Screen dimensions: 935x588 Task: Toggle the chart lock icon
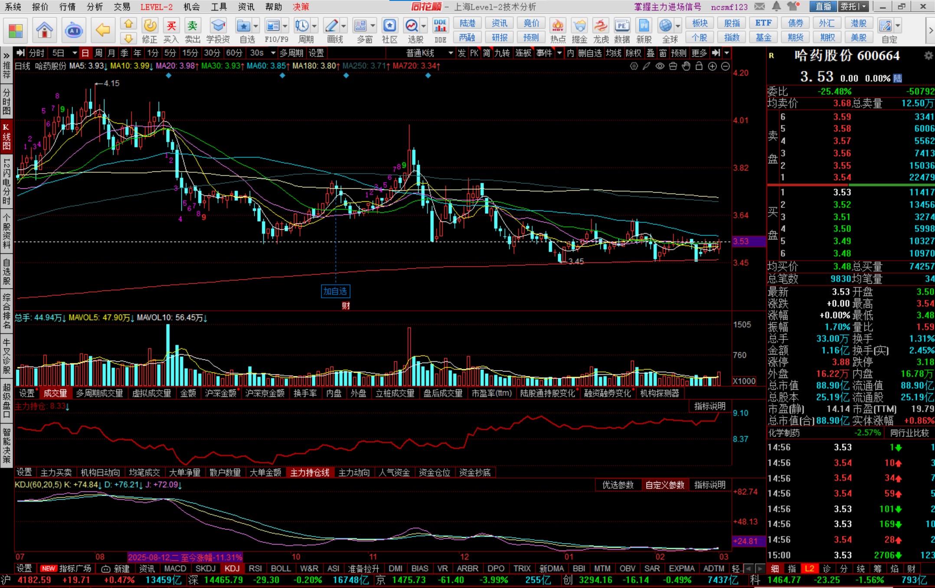699,66
